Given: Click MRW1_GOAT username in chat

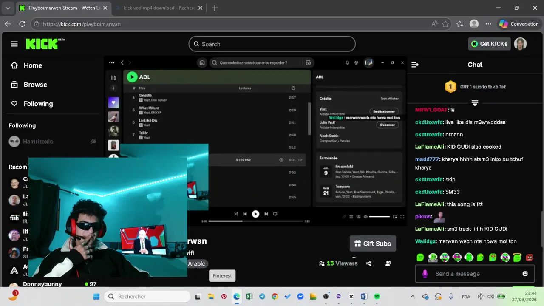Looking at the screenshot, I should [x=431, y=110].
